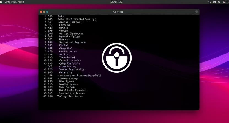Click the list icon at menu bar far right

point(225,2)
